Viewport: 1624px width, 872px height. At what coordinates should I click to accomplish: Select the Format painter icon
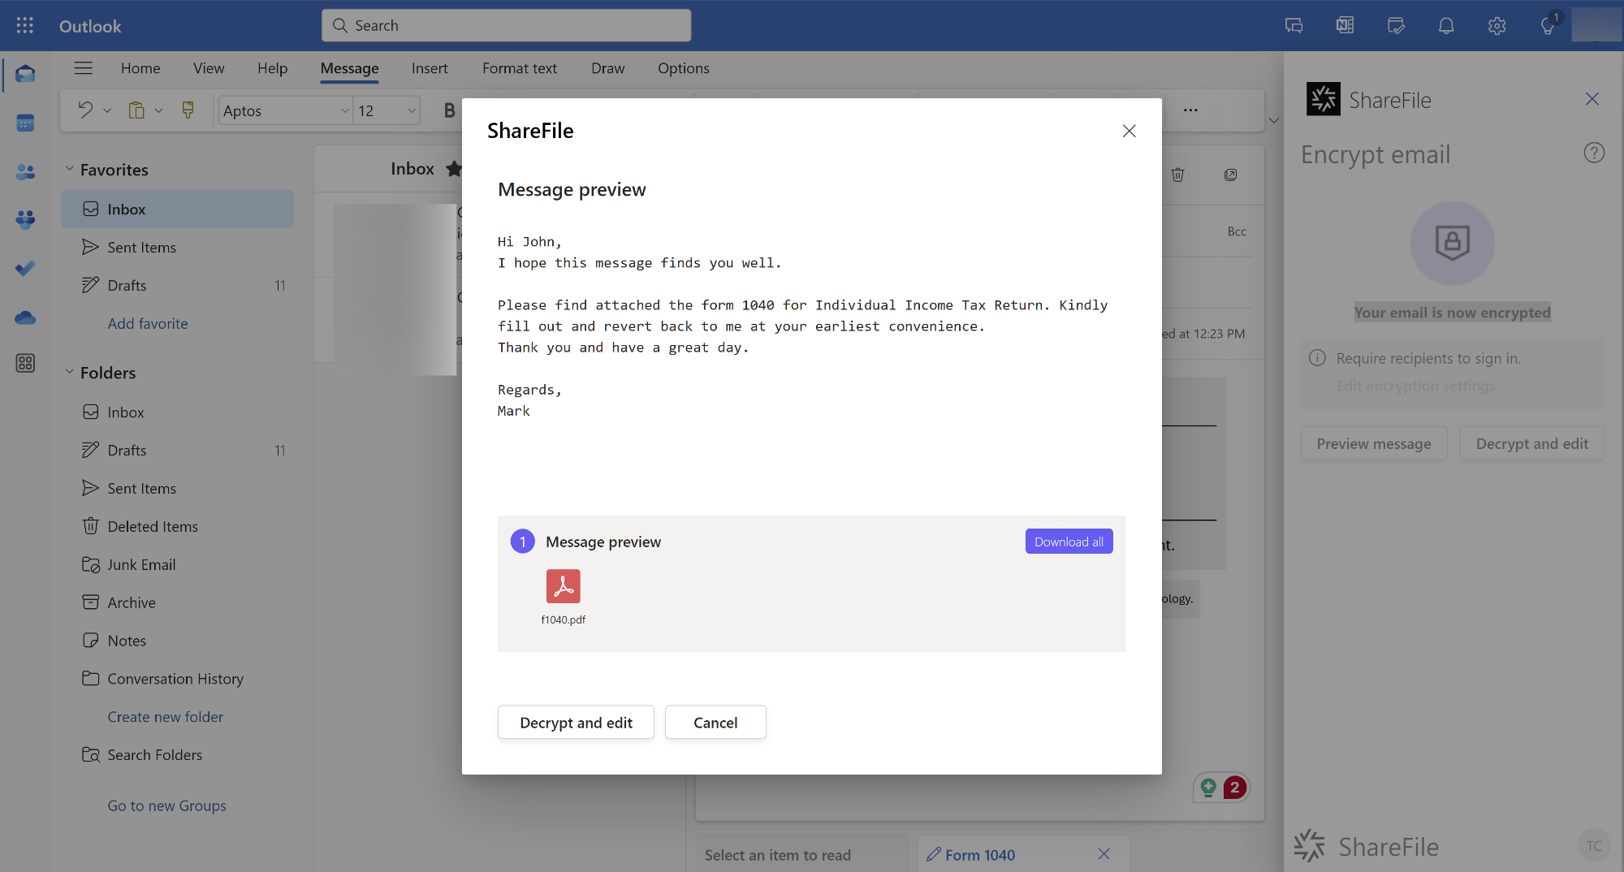pyautogui.click(x=188, y=110)
